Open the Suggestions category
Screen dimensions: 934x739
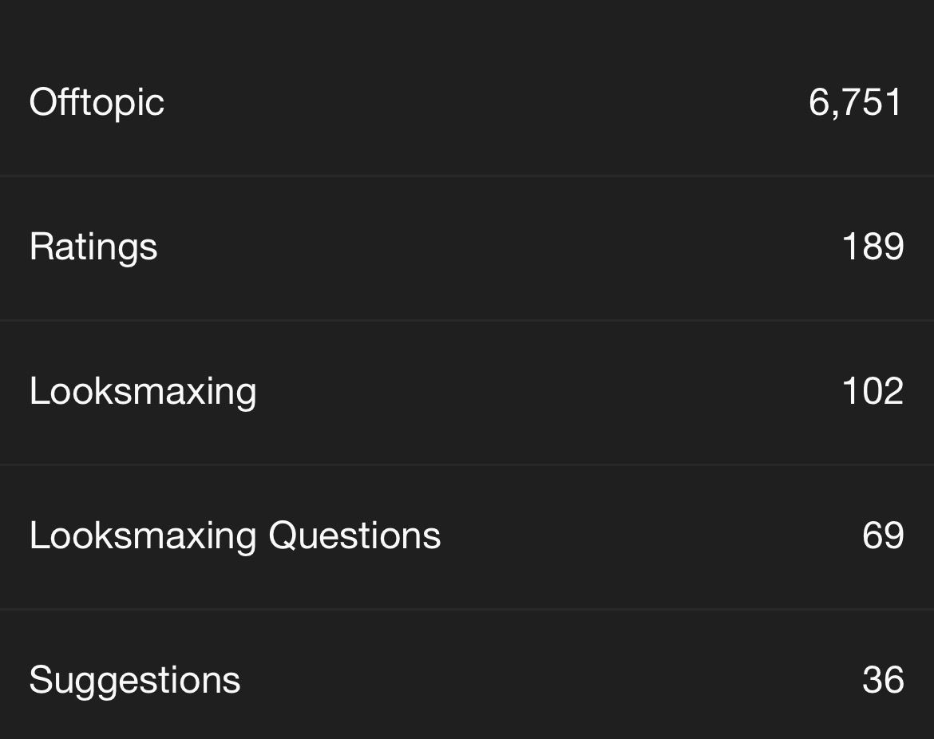click(135, 681)
